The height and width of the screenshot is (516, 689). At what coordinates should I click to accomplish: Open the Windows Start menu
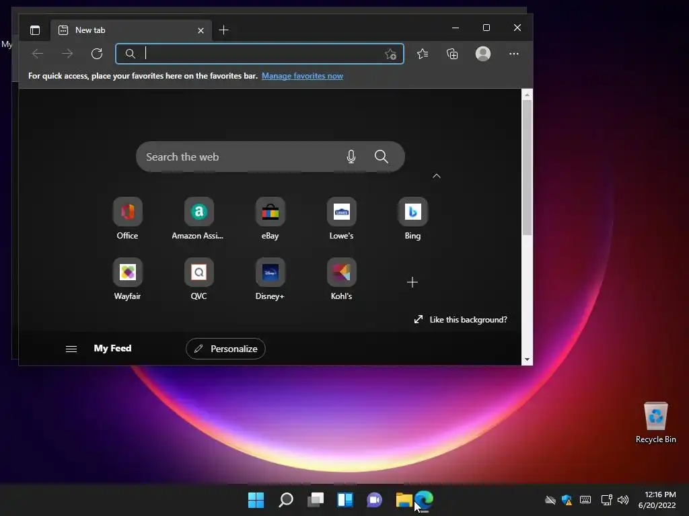click(256, 500)
